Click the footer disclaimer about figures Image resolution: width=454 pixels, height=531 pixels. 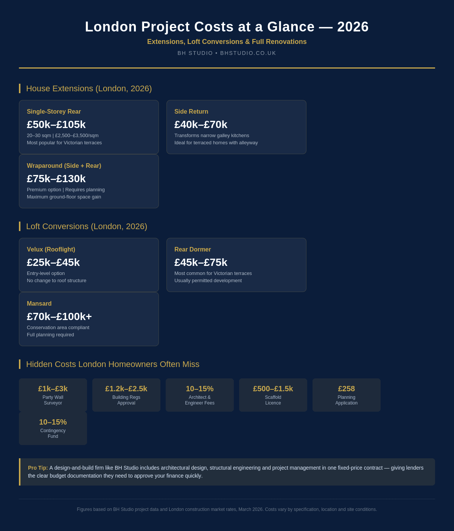227,509
